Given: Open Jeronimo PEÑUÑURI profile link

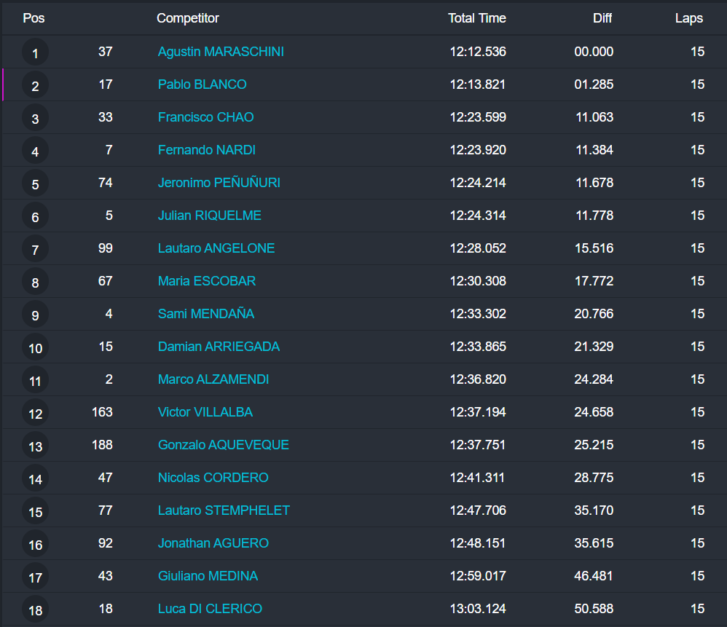Looking at the screenshot, I should (x=219, y=183).
